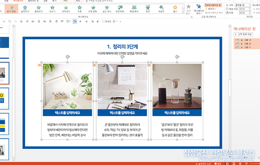Click the 슬라이드 노트 (Notes) status bar button
Screen dimensions: 260x165
coord(203,164)
